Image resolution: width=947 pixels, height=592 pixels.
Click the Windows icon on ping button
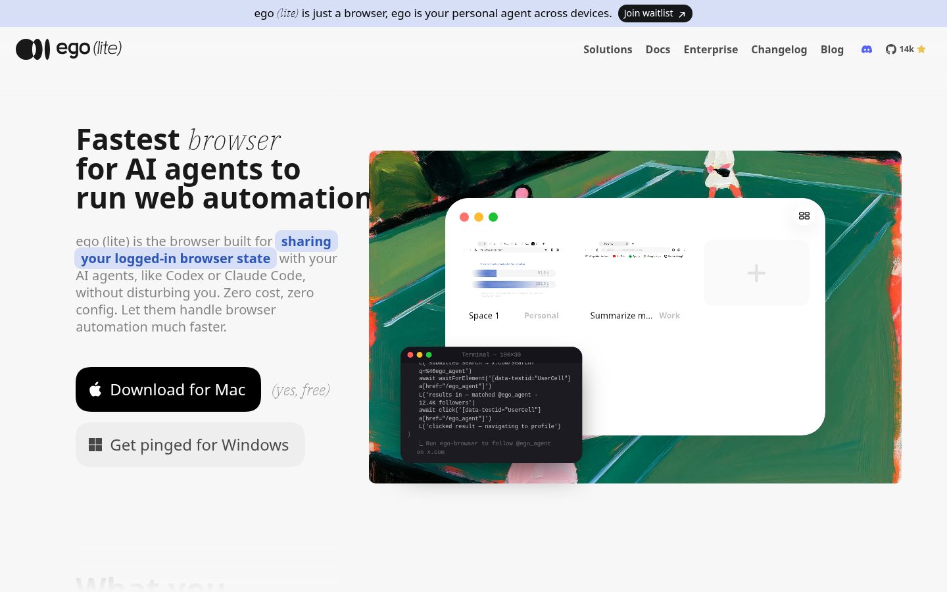[x=95, y=445]
